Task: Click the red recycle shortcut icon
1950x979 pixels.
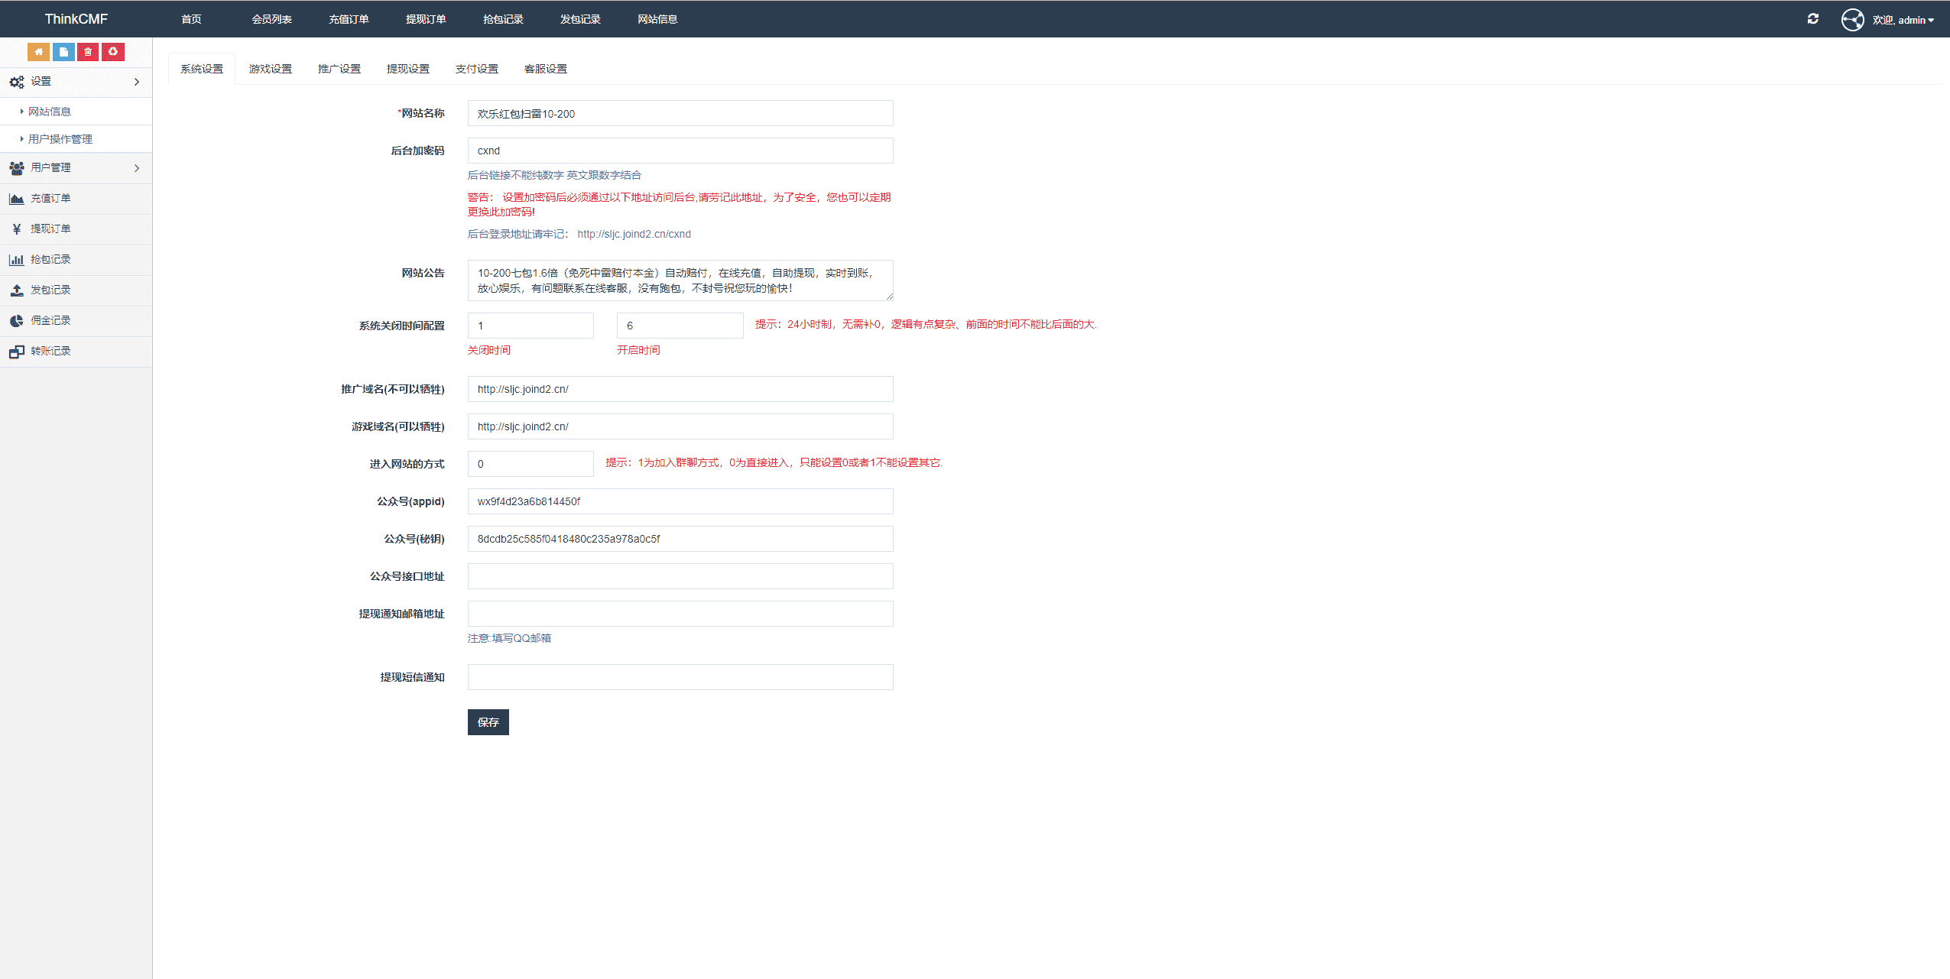Action: (113, 52)
